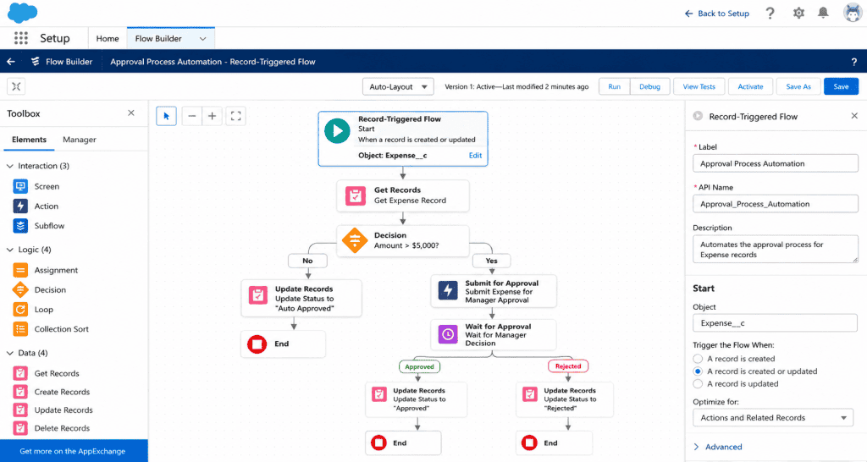Click the Save As button
867x462 pixels.
[x=798, y=87]
